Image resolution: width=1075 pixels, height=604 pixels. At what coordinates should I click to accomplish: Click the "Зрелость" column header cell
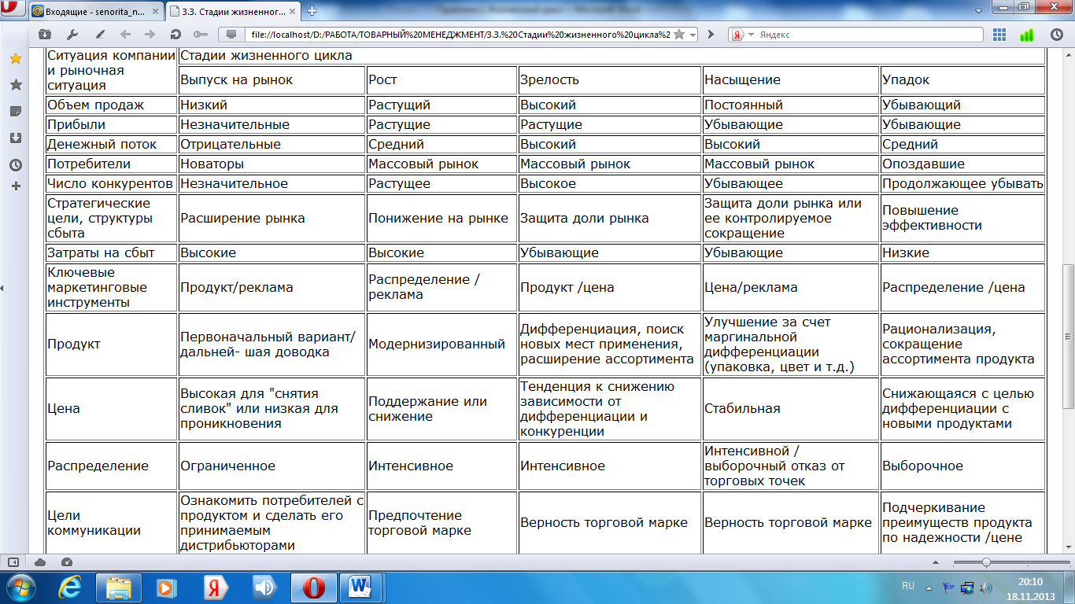(x=609, y=79)
